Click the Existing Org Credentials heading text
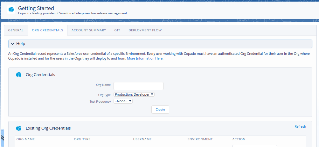 pyautogui.click(x=48, y=128)
